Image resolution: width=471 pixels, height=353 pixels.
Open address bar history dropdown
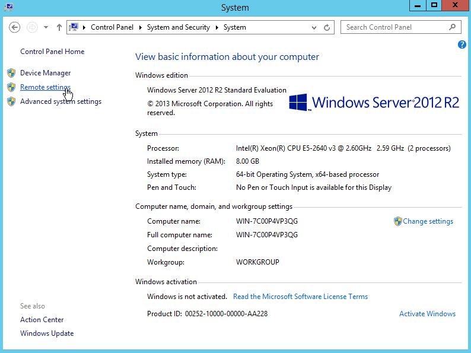(x=314, y=28)
